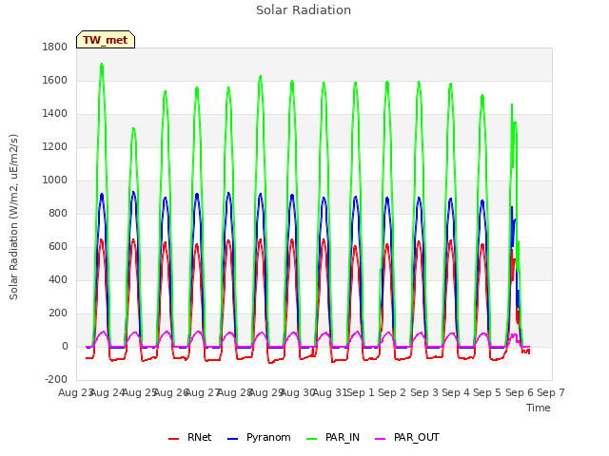This screenshot has width=609, height=456.
Task: Toggle the Pyranom legend entry
Action: 259,438
